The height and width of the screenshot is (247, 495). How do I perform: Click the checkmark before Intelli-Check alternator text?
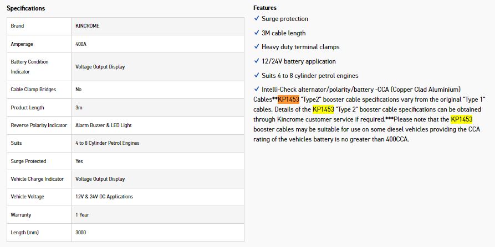256,89
